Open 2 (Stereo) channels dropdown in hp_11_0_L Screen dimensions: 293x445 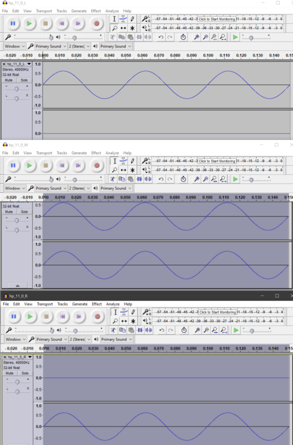pyautogui.click(x=79, y=46)
